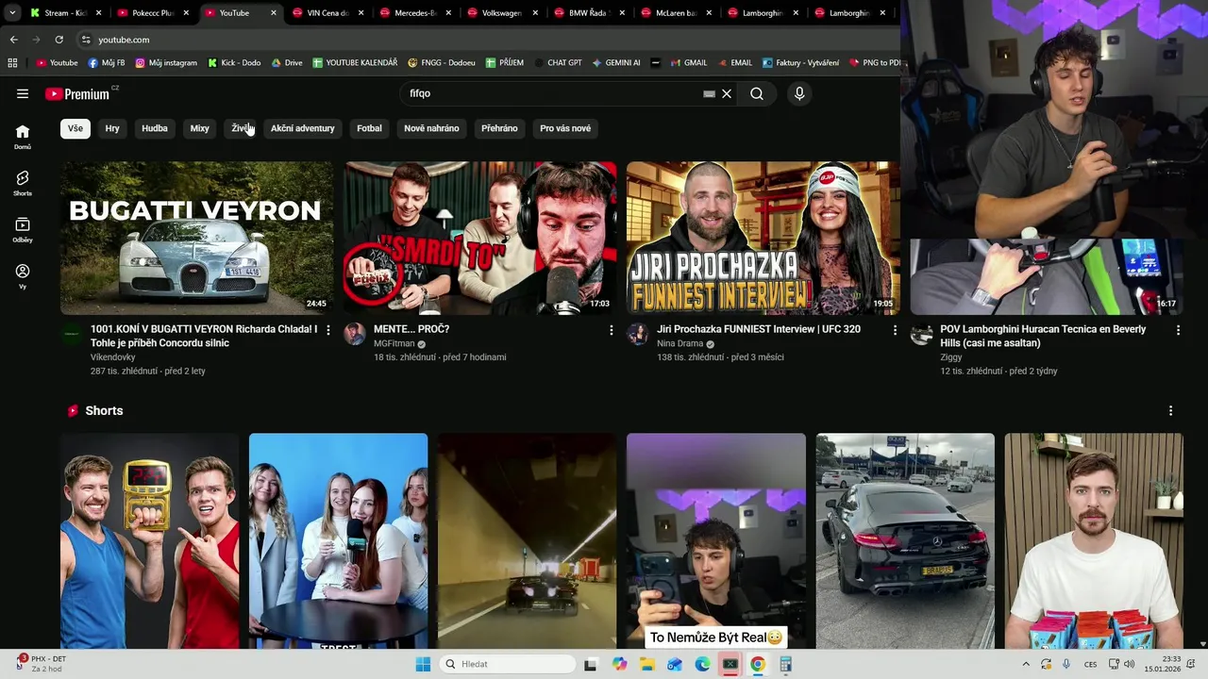Open the To Nemůže Být Real short
The height and width of the screenshot is (679, 1208).
[716, 540]
